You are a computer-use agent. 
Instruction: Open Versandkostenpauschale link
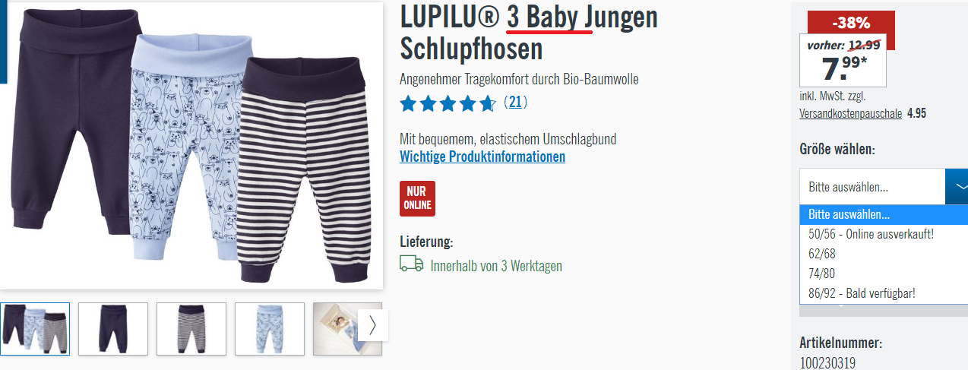(x=850, y=113)
